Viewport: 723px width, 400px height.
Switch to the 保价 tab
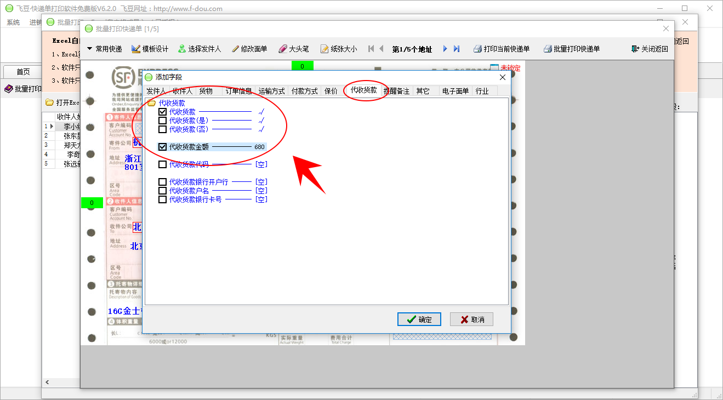coord(331,91)
